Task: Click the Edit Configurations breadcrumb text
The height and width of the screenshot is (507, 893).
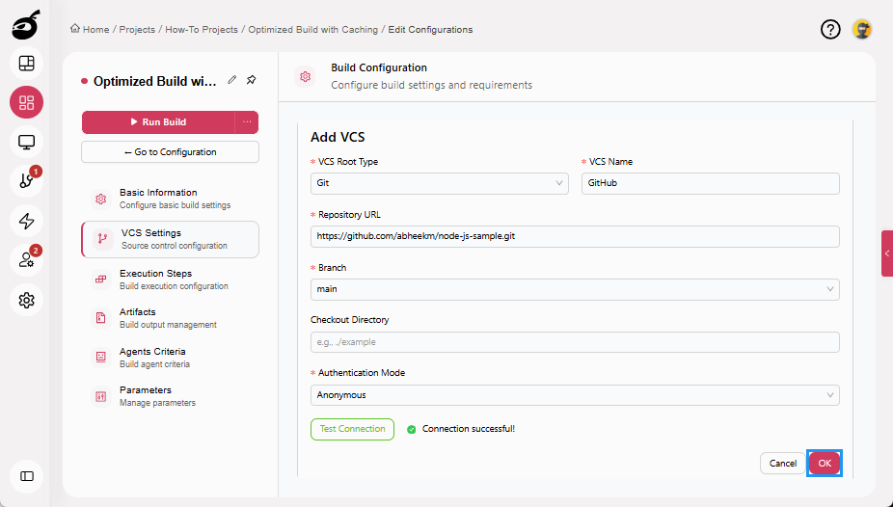Action: click(x=430, y=30)
